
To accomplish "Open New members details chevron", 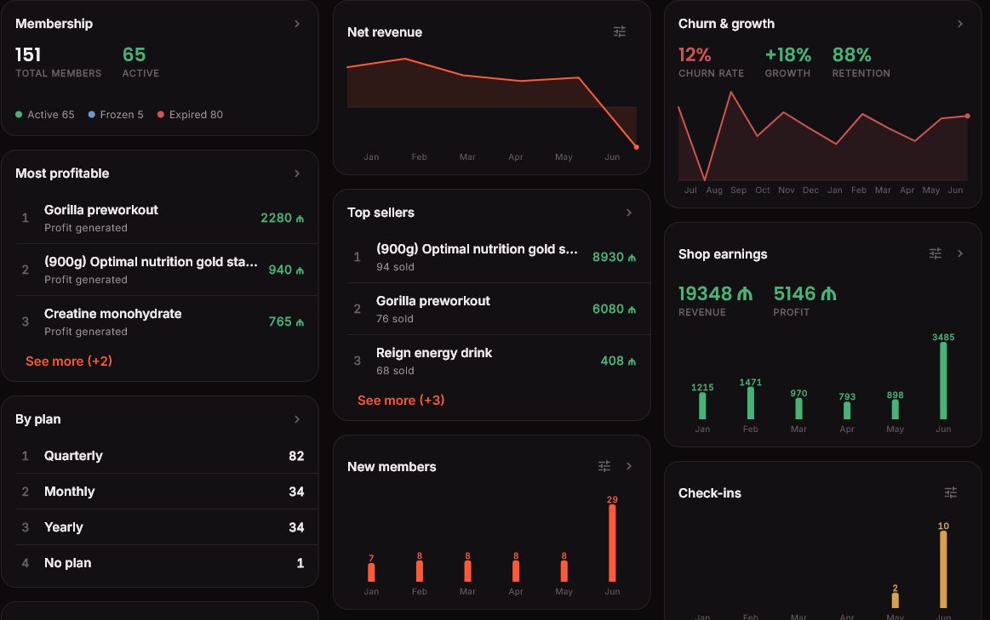I will pos(629,466).
